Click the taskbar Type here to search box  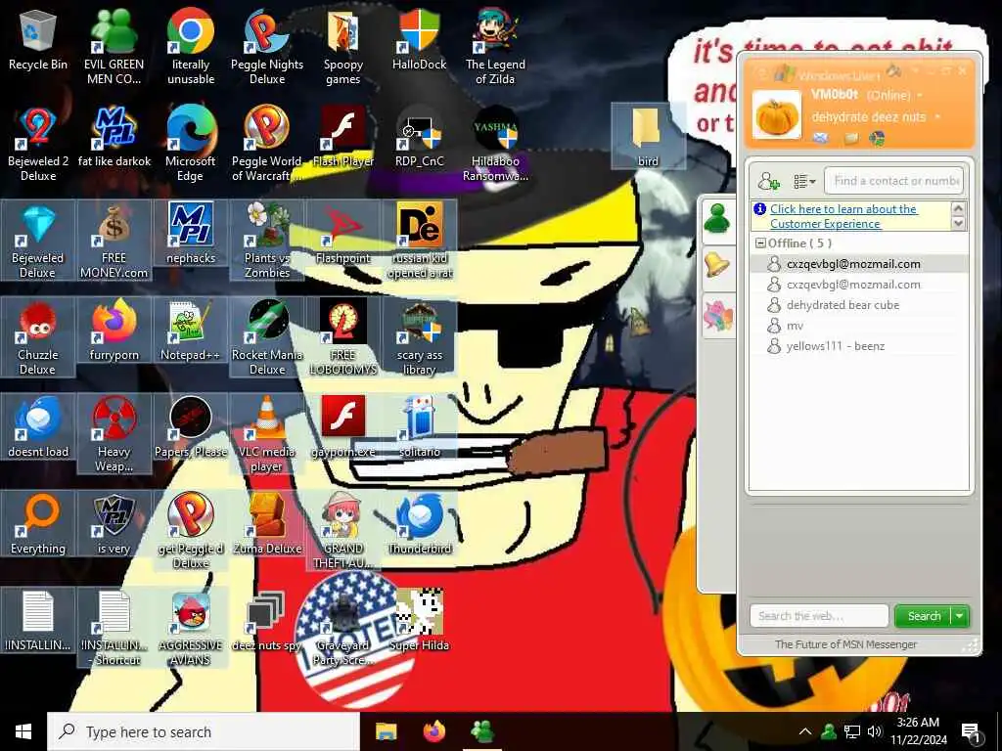pos(204,731)
